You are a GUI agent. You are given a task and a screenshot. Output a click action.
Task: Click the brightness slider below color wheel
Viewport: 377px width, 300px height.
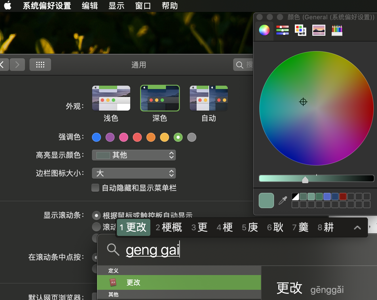pos(316,178)
